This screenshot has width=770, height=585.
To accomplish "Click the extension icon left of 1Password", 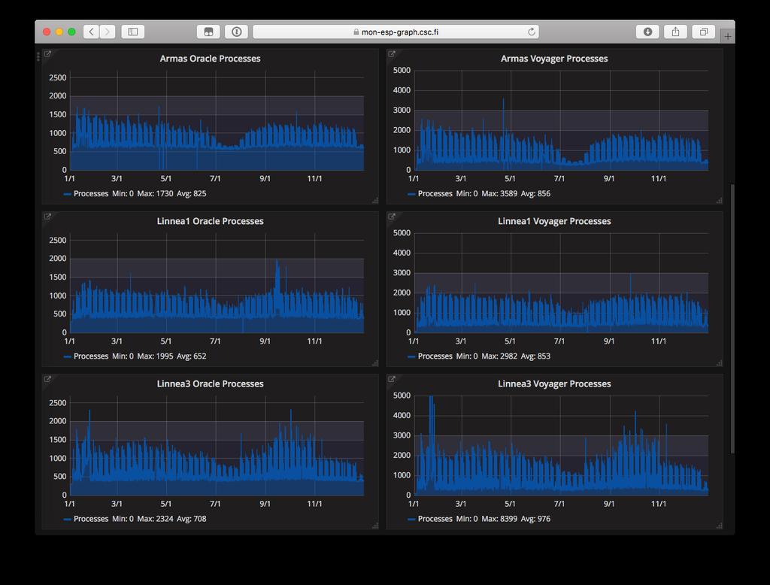I will 208,32.
